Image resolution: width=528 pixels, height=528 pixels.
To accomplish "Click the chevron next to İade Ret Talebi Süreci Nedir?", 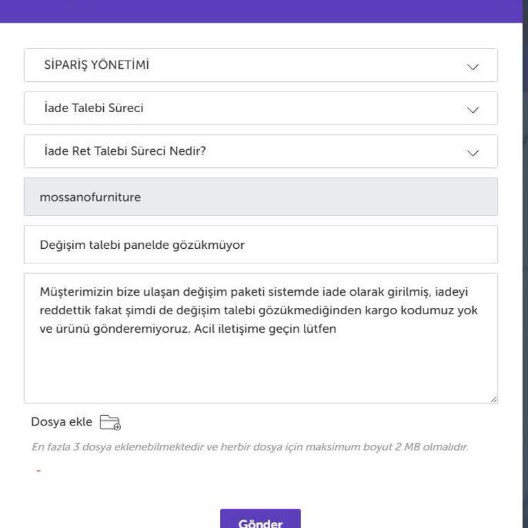I will pyautogui.click(x=472, y=153).
